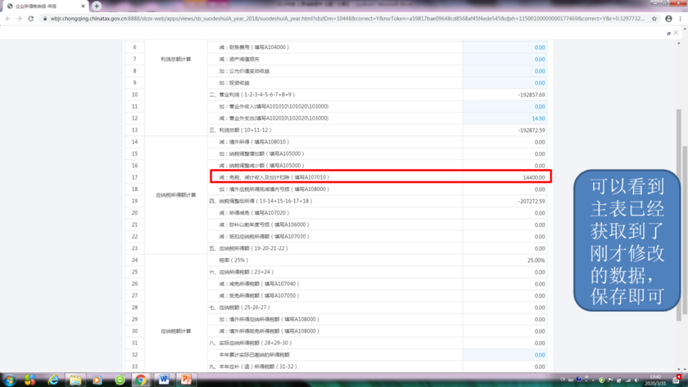Click network signal tray icon
The image size is (688, 387).
pos(628,380)
